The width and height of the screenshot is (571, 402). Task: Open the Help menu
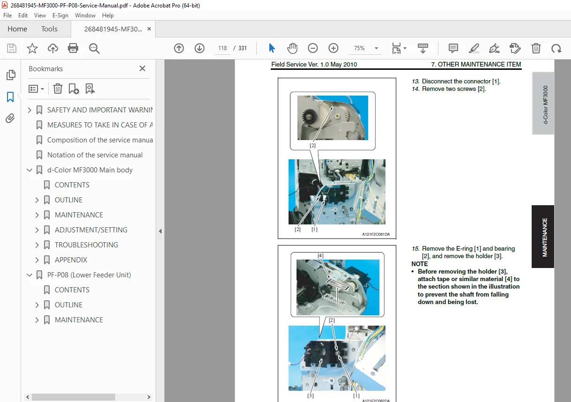pos(108,15)
